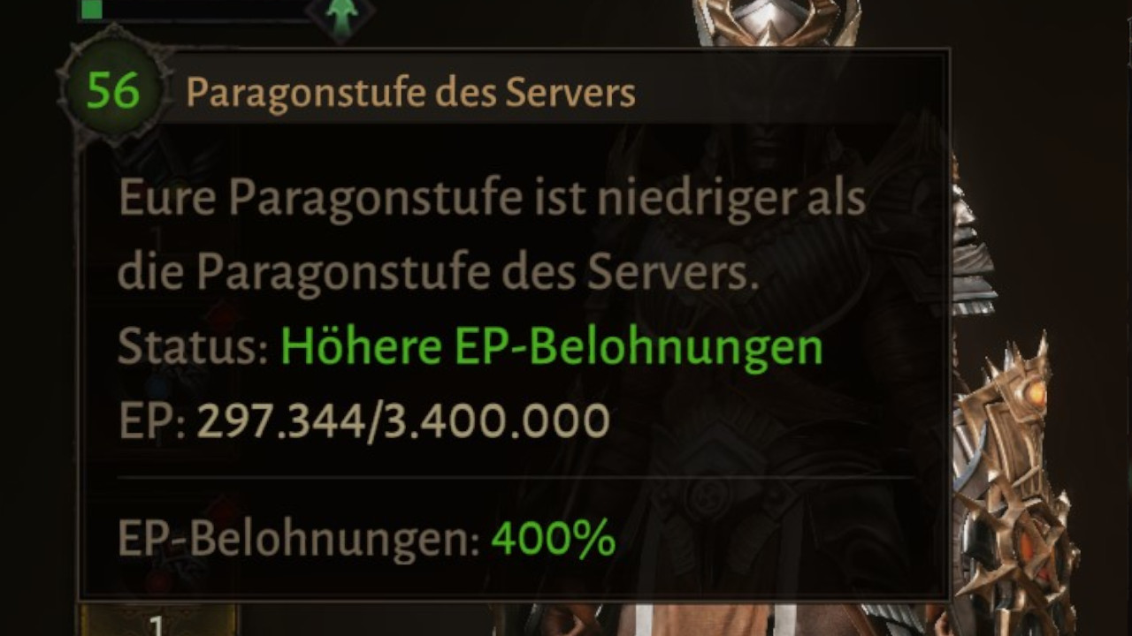Click the horizontal divider line in tooltip
The height and width of the screenshot is (636, 1132).
point(516,477)
